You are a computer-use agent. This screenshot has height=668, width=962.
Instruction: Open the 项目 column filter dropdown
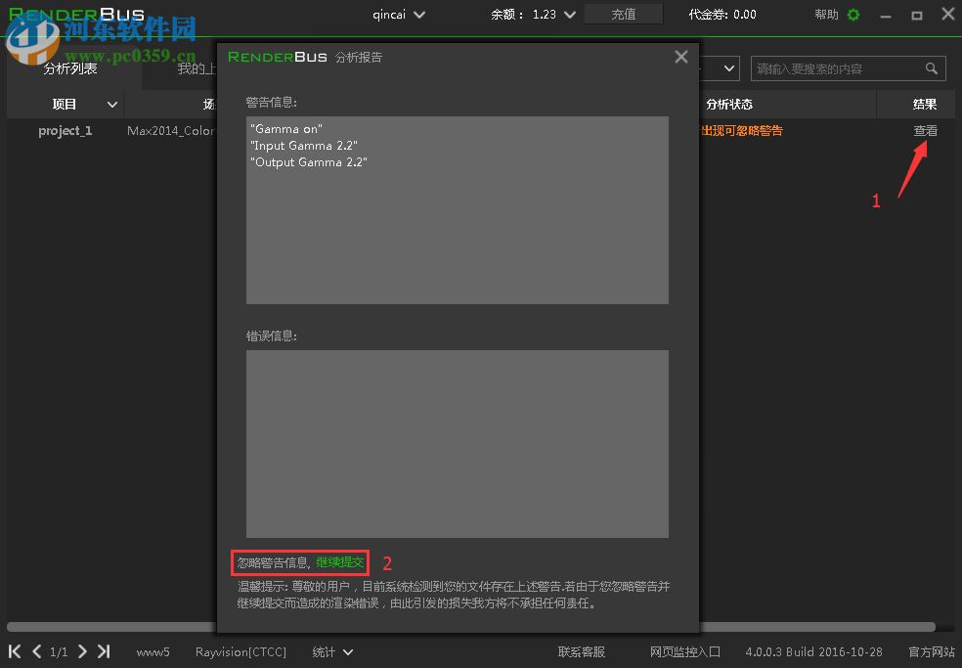point(112,104)
